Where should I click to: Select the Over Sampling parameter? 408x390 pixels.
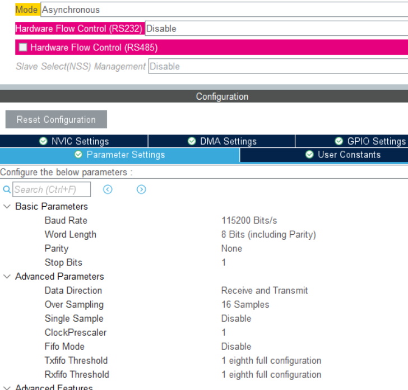pos(74,305)
